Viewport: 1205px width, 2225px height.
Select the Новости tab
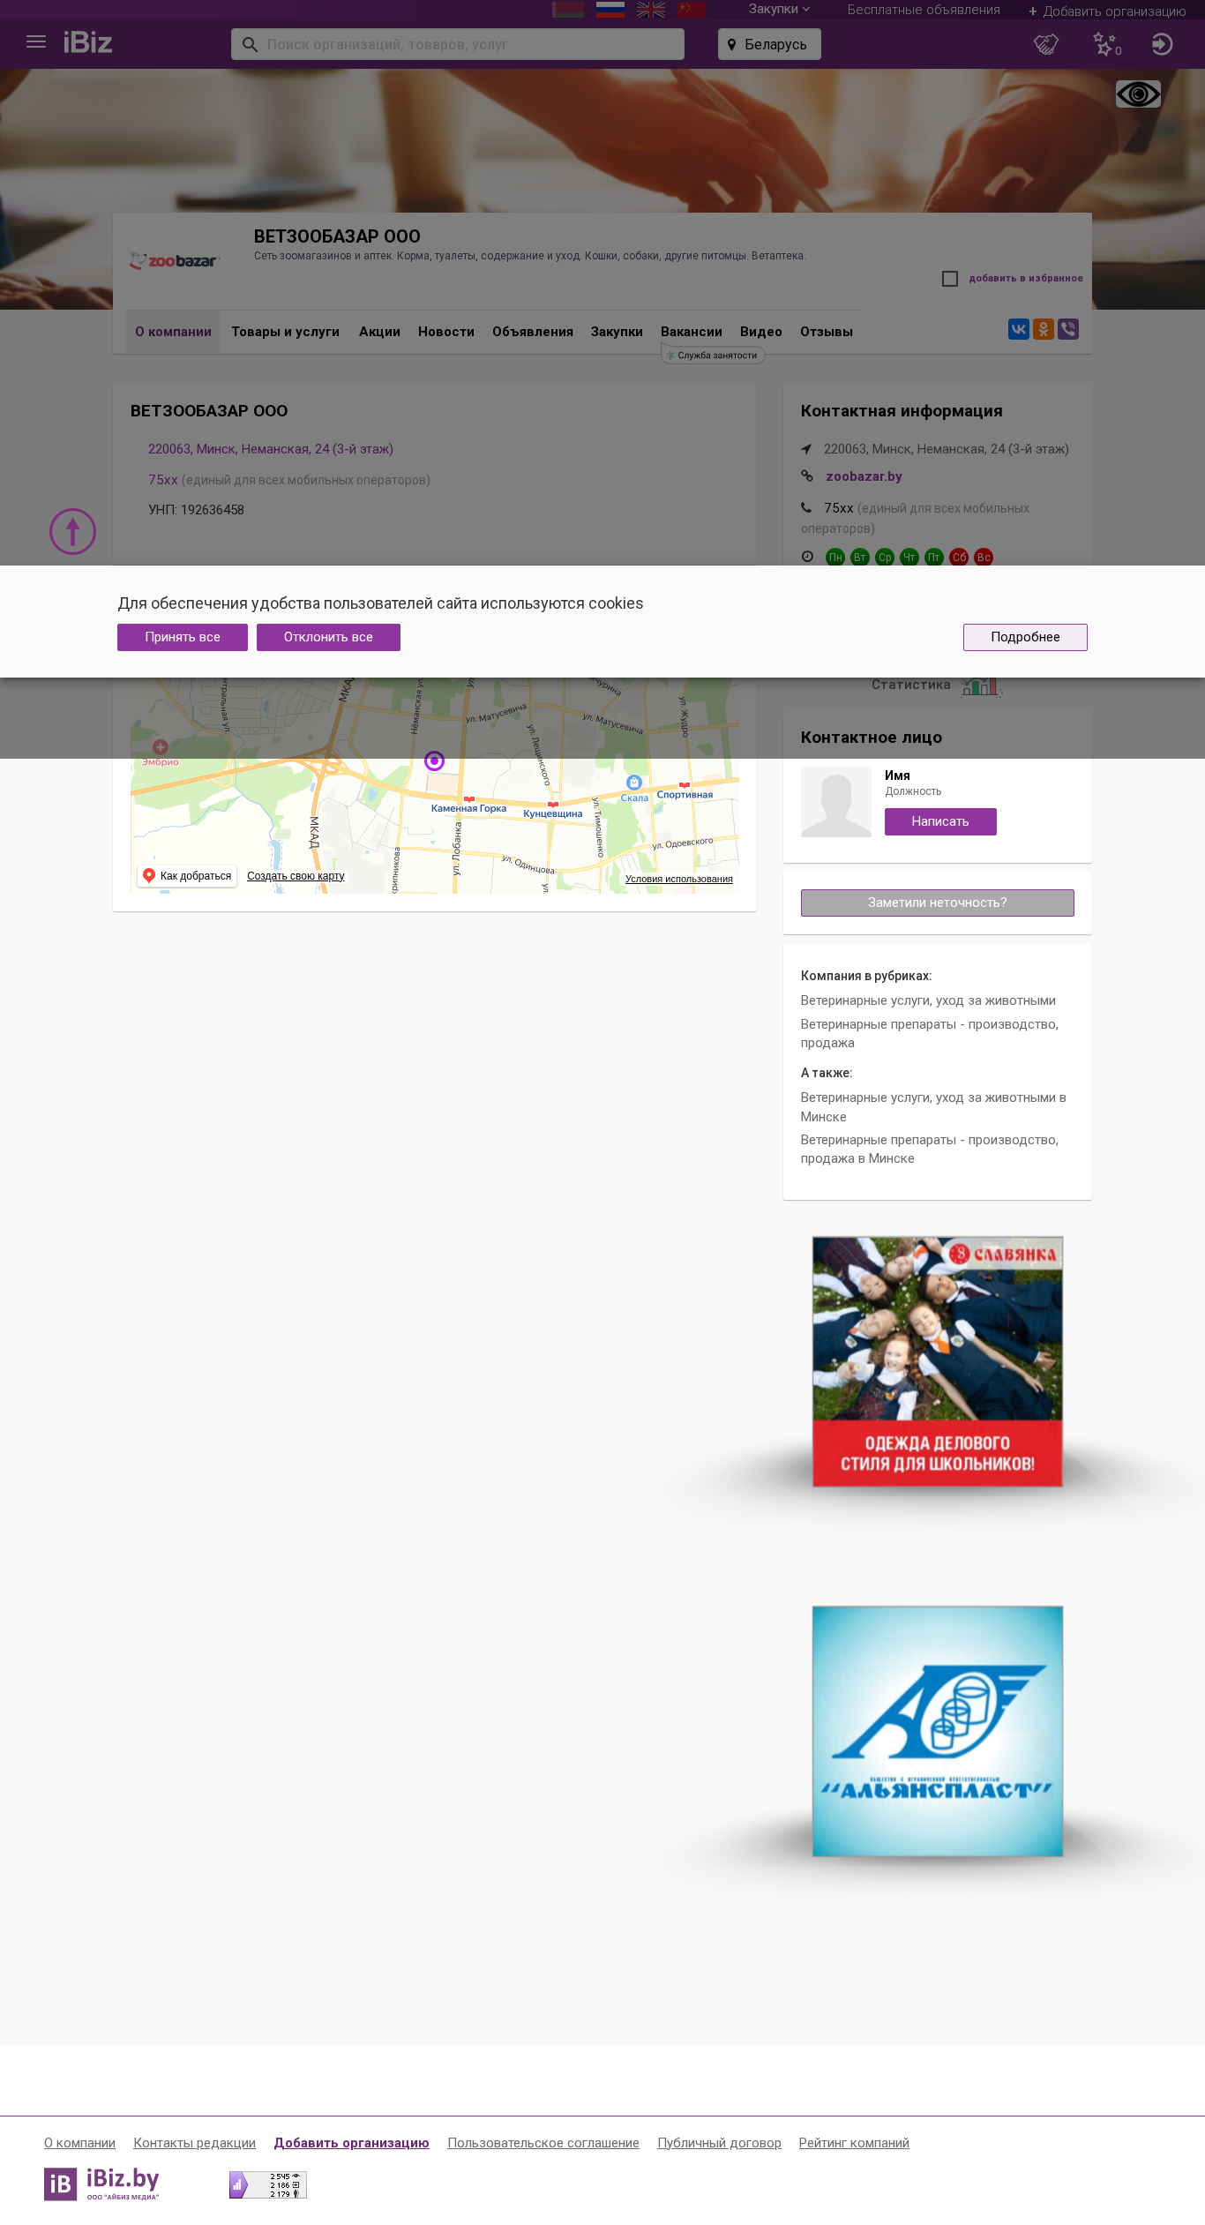[446, 332]
